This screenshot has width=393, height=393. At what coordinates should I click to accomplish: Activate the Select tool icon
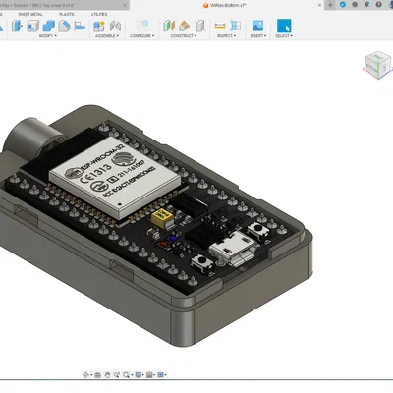point(284,26)
